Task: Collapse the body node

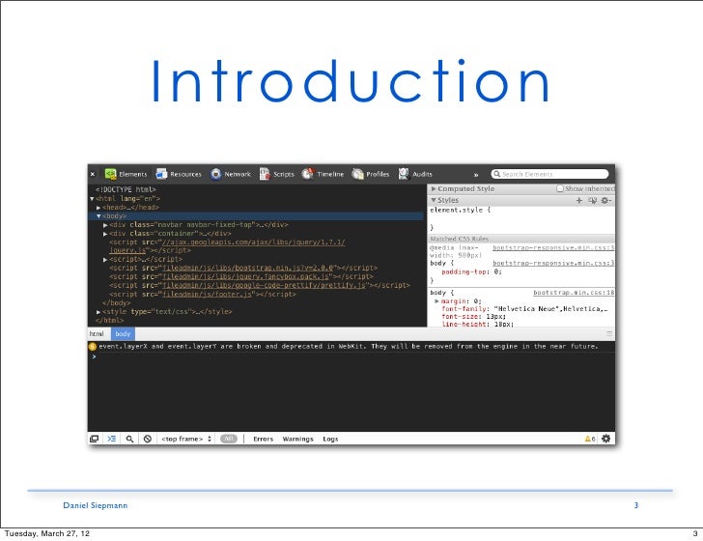Action: [98, 216]
